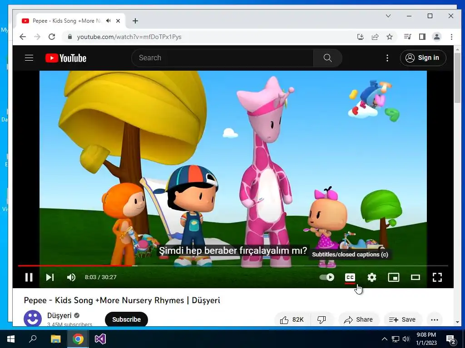
Task: Toggle the autoplay switch
Action: click(327, 277)
